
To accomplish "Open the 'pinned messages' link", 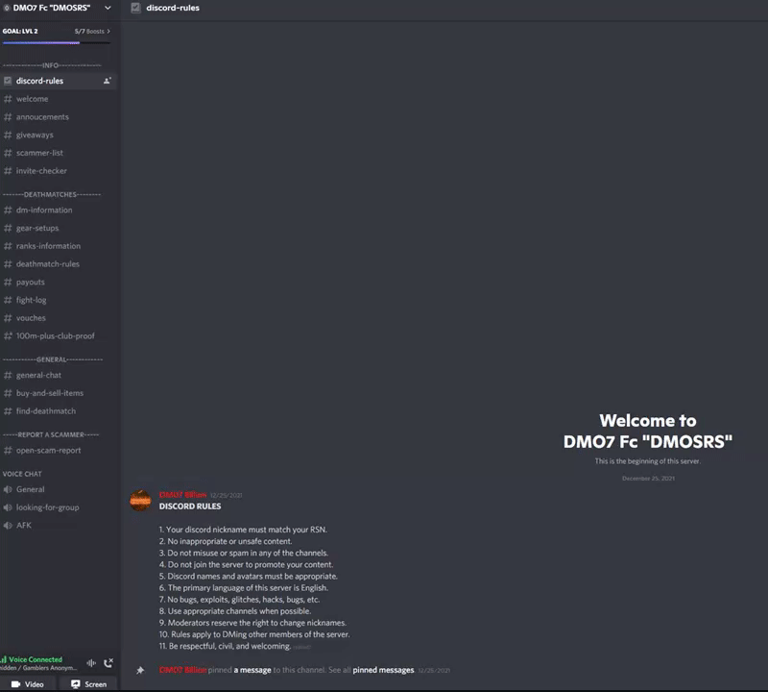I will 383,670.
